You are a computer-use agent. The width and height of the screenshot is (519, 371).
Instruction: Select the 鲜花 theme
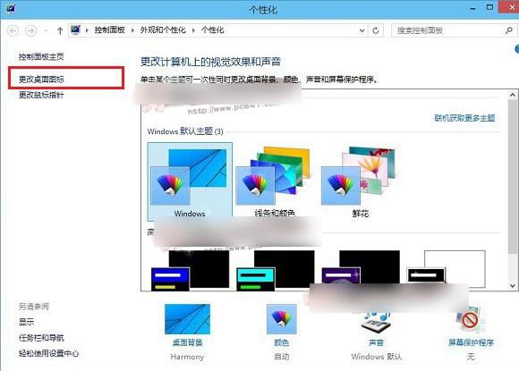pos(360,181)
